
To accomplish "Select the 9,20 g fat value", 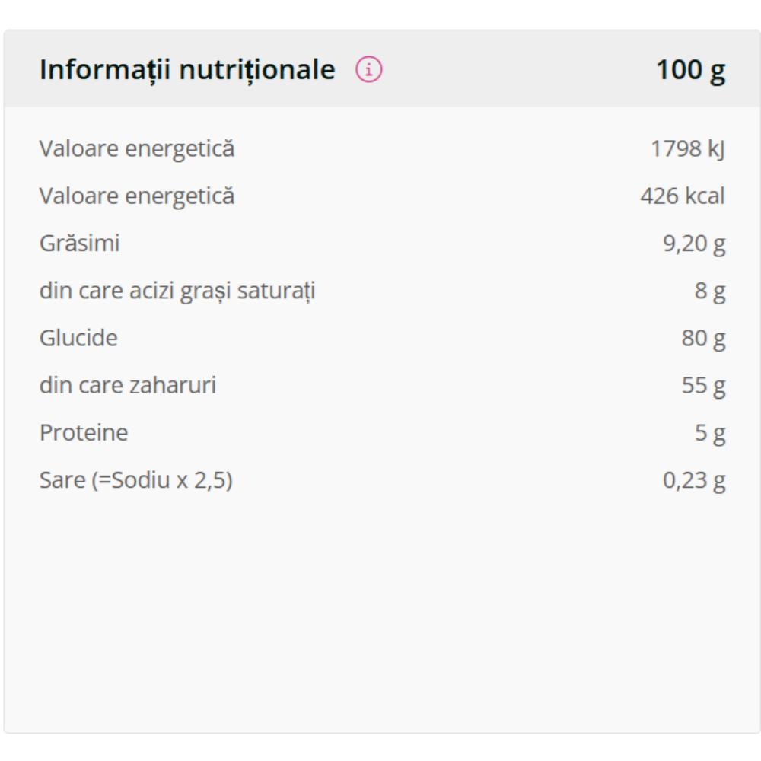I will [694, 244].
